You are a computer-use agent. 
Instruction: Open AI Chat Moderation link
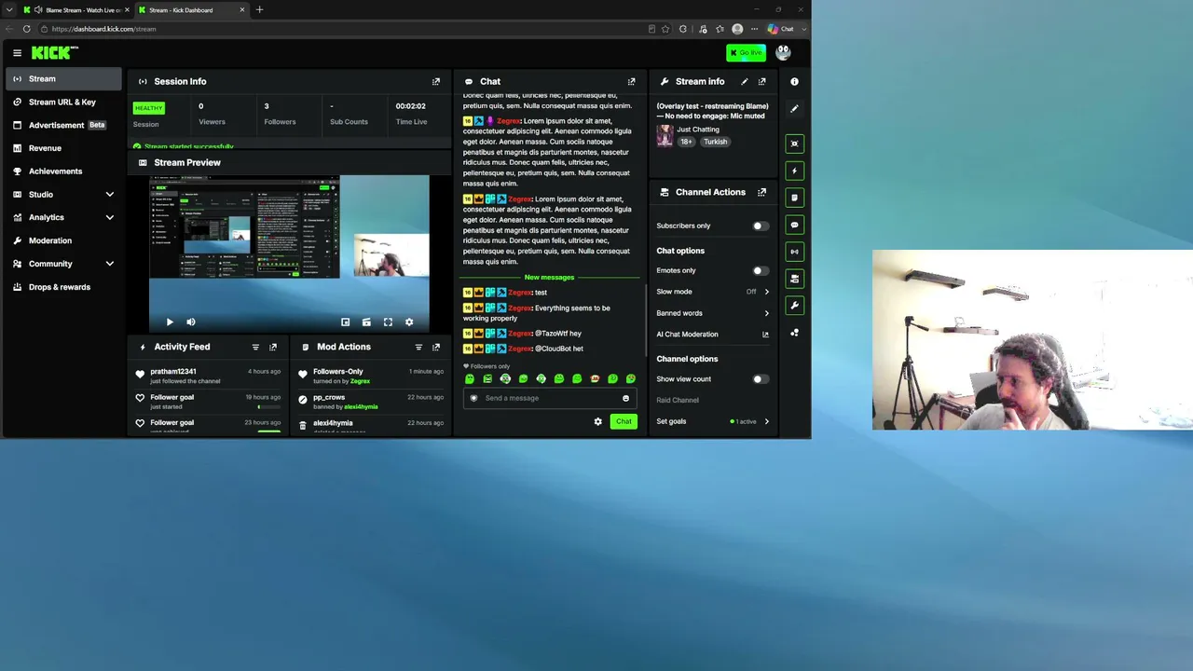click(713, 335)
